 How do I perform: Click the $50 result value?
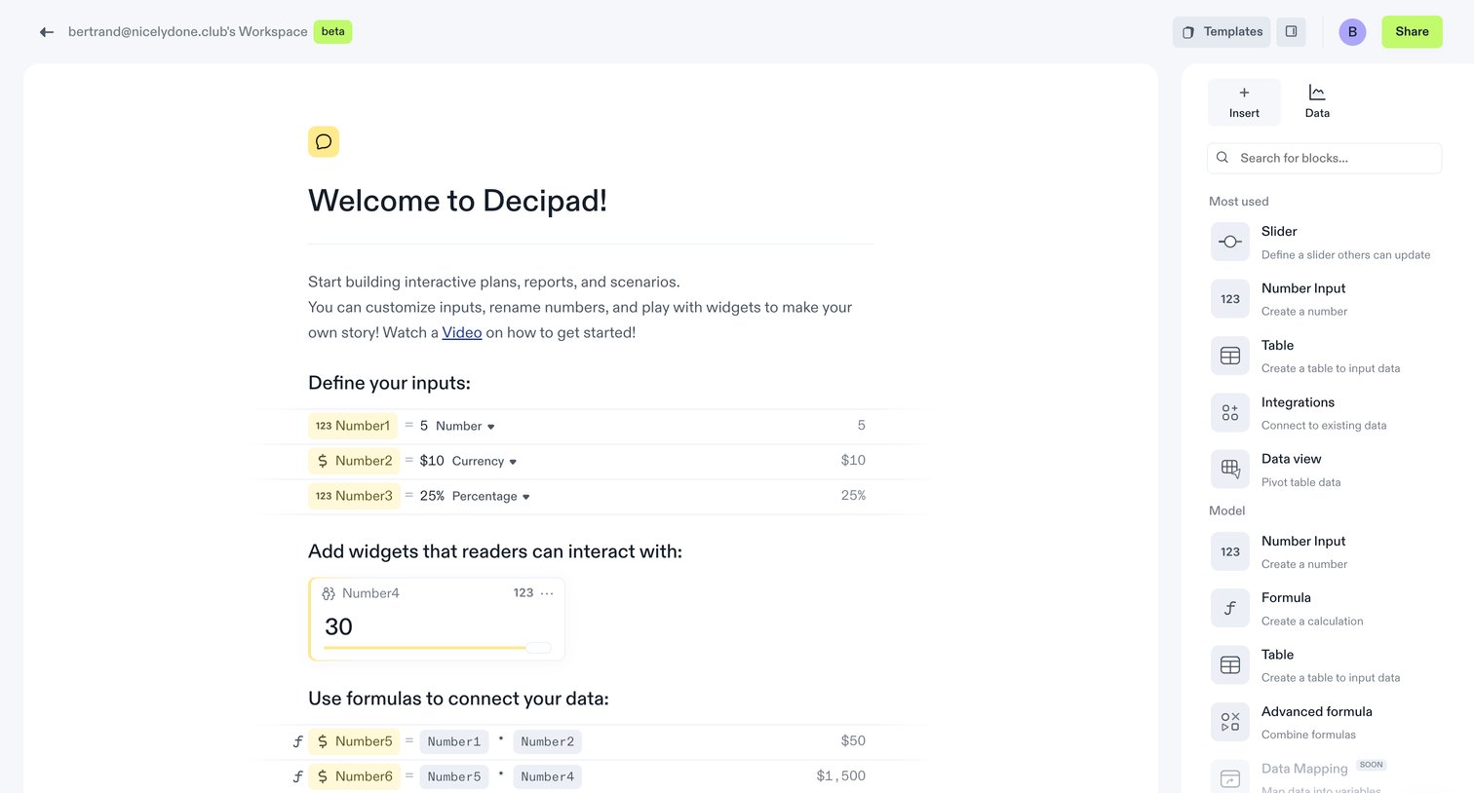coord(853,741)
